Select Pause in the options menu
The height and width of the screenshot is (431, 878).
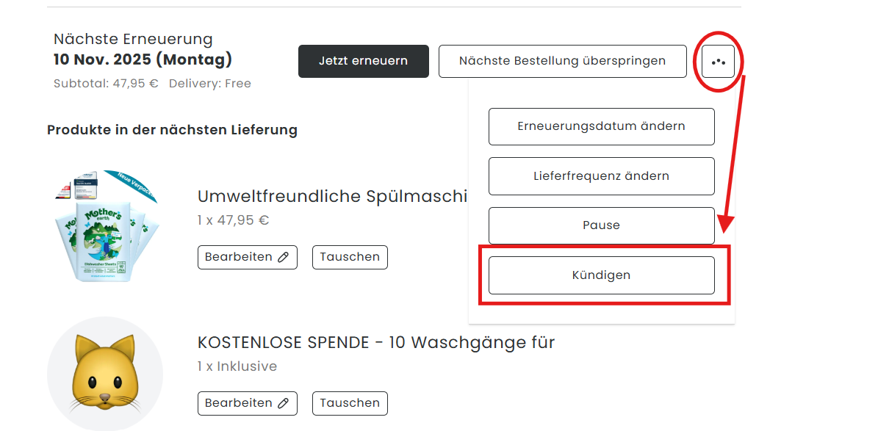click(601, 225)
